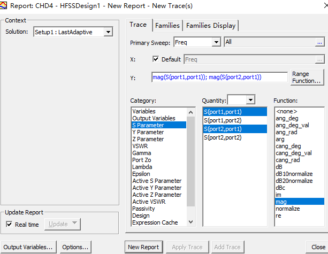Click the Range Function button
Viewport: 328px width, 254px height.
tap(307, 78)
